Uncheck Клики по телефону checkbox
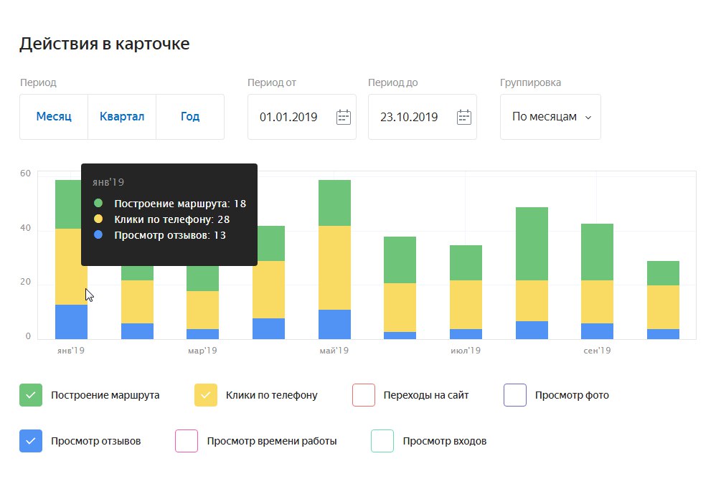The width and height of the screenshot is (721, 494). tap(206, 395)
